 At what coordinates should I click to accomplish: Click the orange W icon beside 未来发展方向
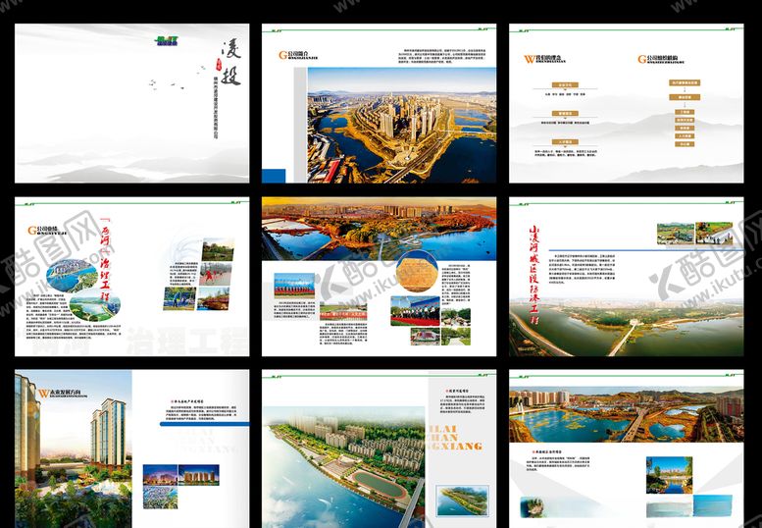(x=43, y=393)
